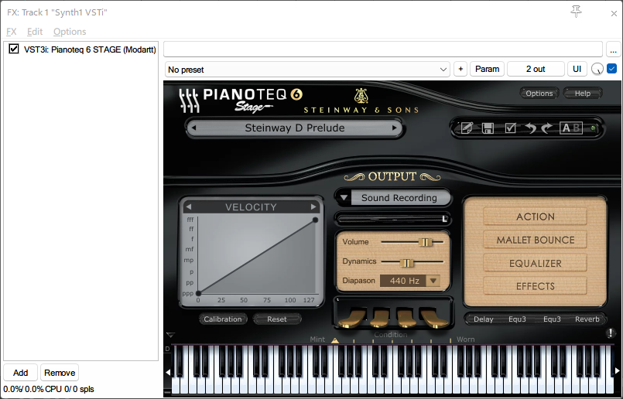Click the wet/dry mix knob
Screen dimensions: 623x399
[x=597, y=69]
